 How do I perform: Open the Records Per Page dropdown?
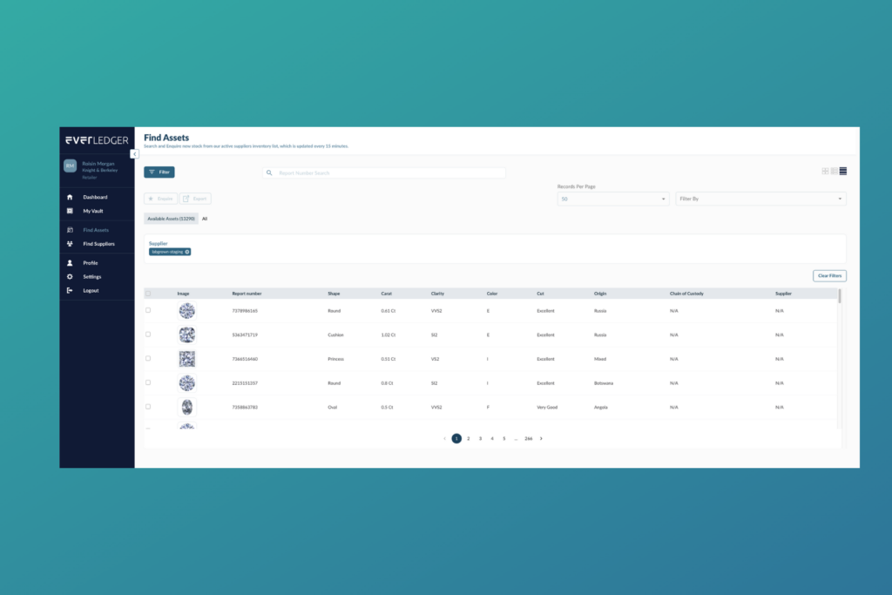click(612, 199)
